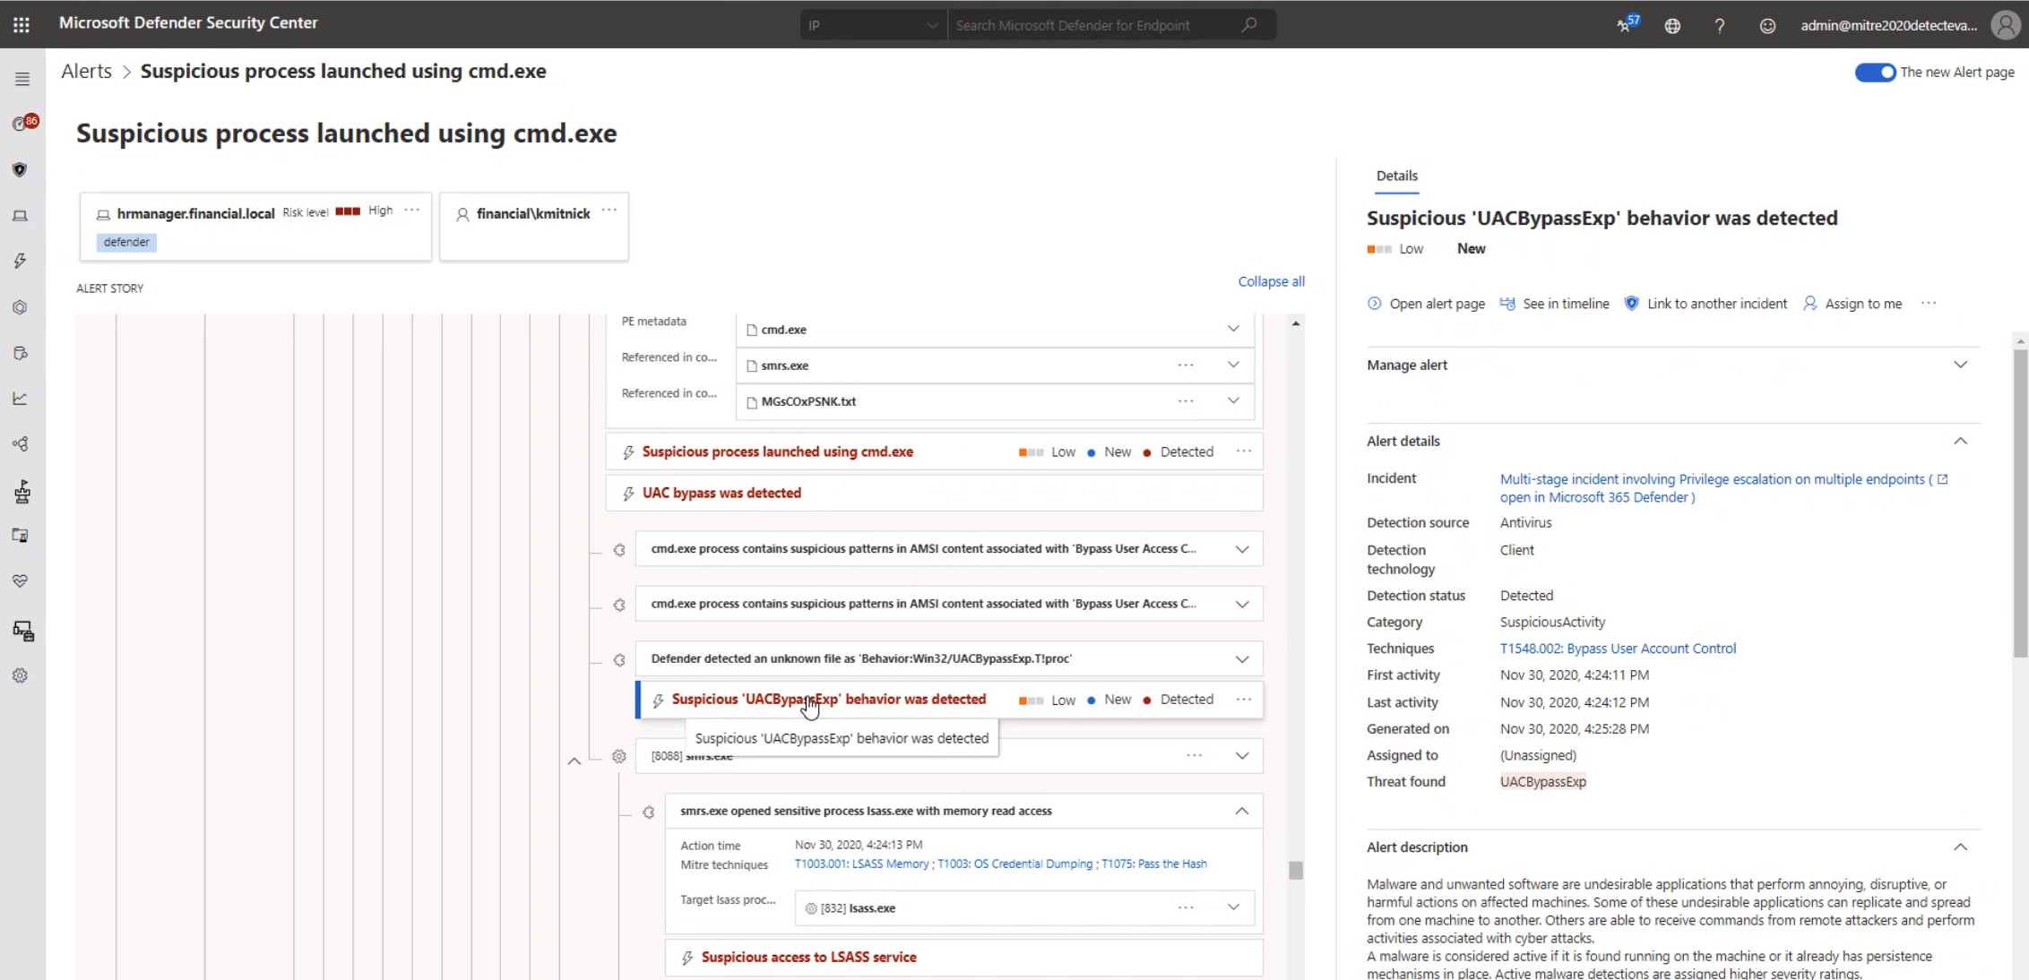This screenshot has height=980, width=2029.
Task: Open the Multi-stage incident link
Action: [x=1723, y=488]
